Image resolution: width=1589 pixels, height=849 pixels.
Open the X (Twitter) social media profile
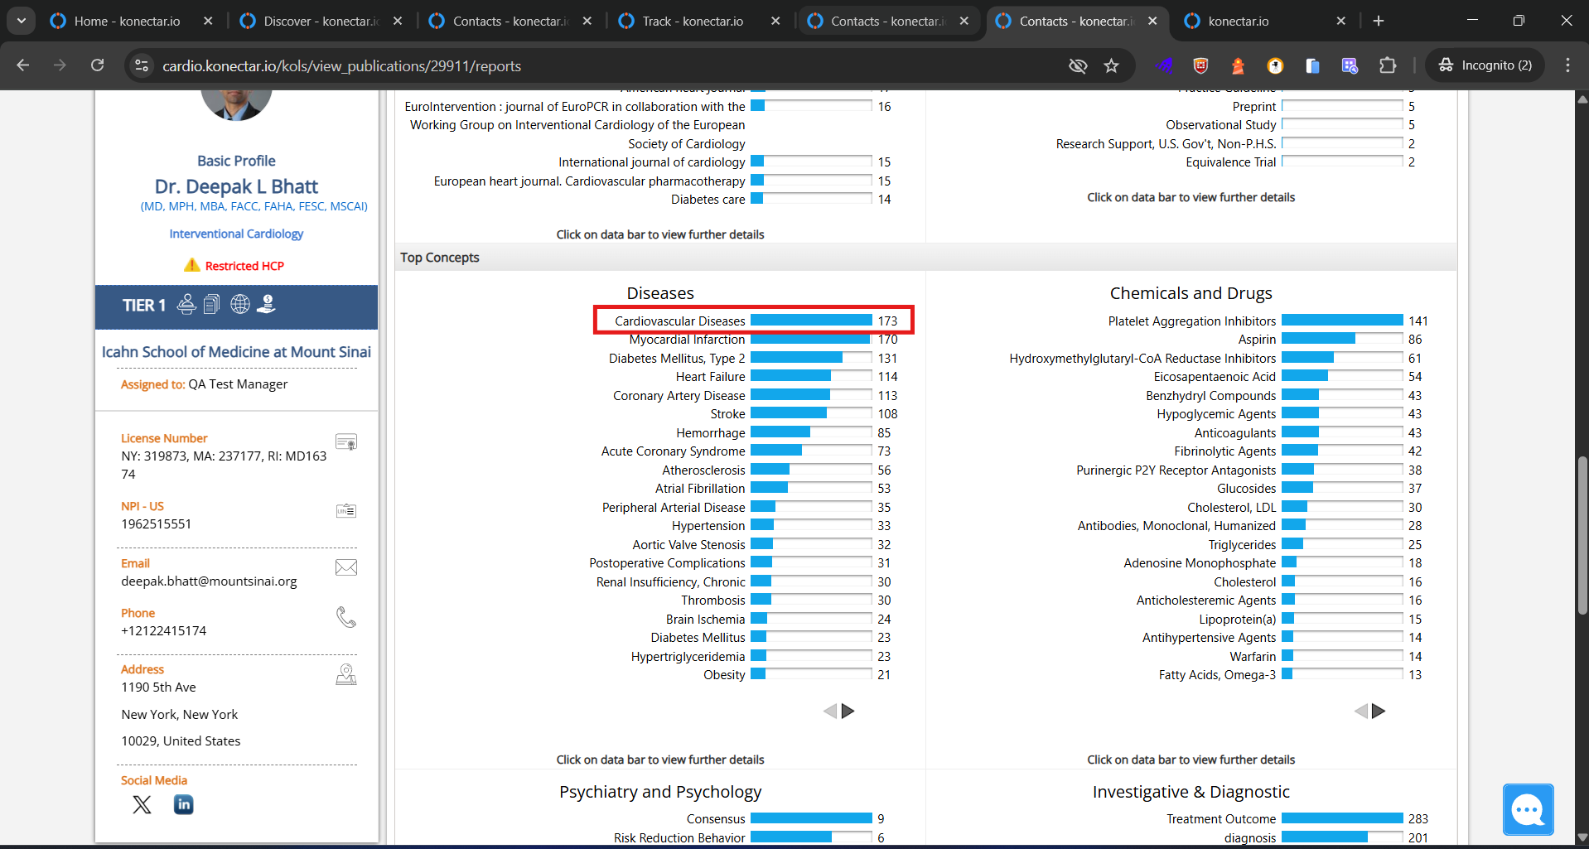click(x=142, y=805)
